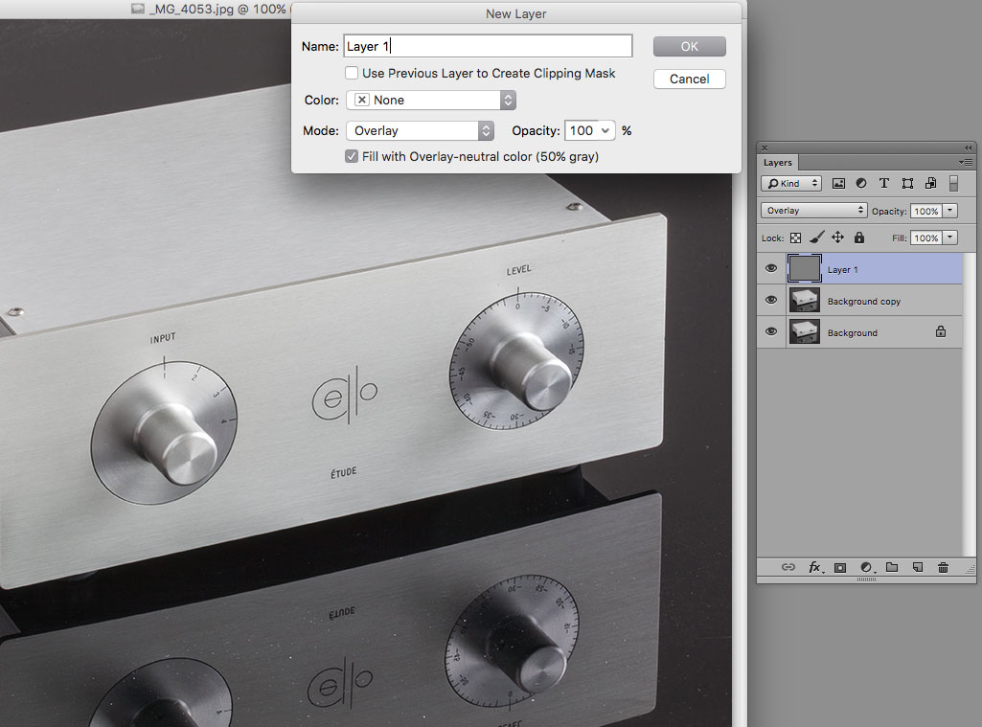This screenshot has width=982, height=727.
Task: Select Background copy layer thumbnail
Action: pyautogui.click(x=804, y=300)
